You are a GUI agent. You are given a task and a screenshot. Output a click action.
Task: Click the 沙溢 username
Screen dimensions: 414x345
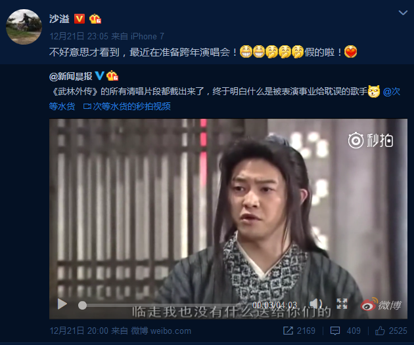pyautogui.click(x=59, y=19)
